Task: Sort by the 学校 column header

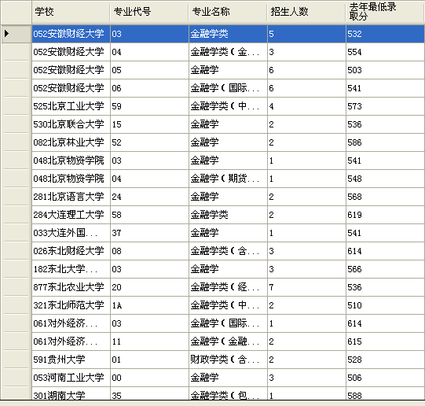Action: tap(71, 12)
